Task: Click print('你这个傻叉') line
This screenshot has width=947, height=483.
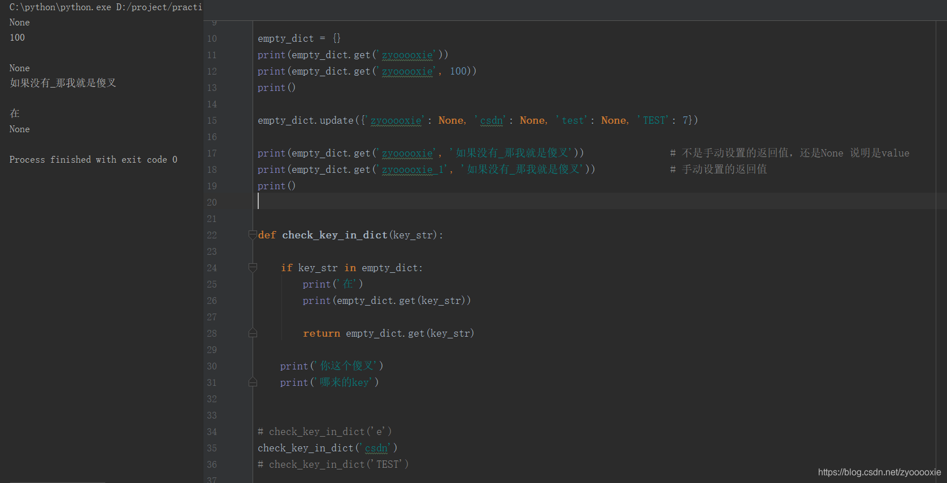Action: click(332, 366)
